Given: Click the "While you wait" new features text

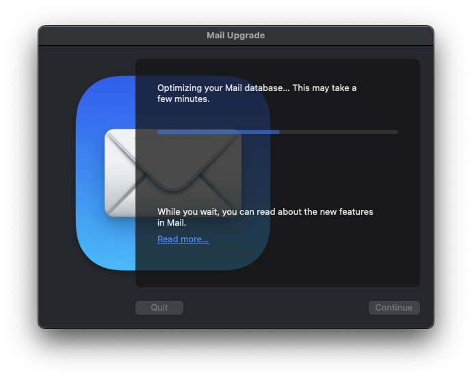Looking at the screenshot, I should pos(265,217).
